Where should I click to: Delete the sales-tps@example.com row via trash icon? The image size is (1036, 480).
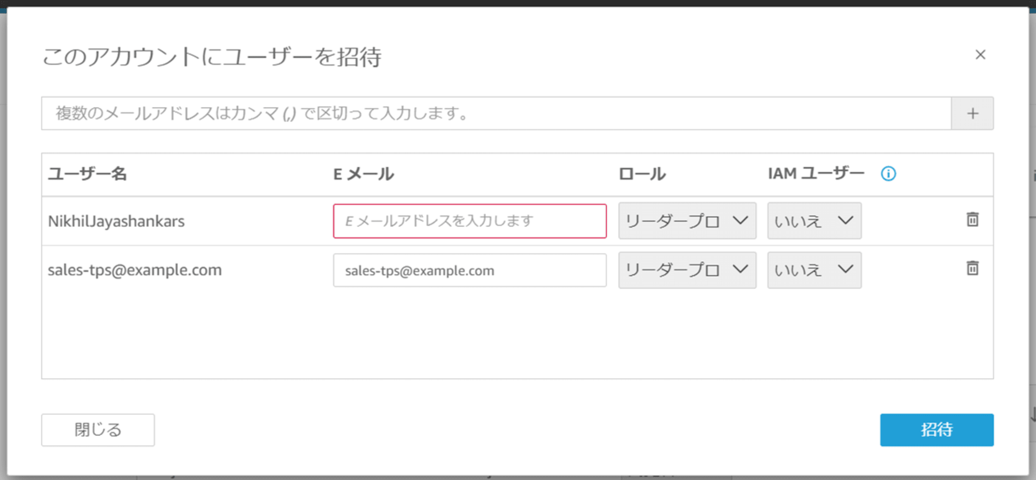pyautogui.click(x=972, y=268)
